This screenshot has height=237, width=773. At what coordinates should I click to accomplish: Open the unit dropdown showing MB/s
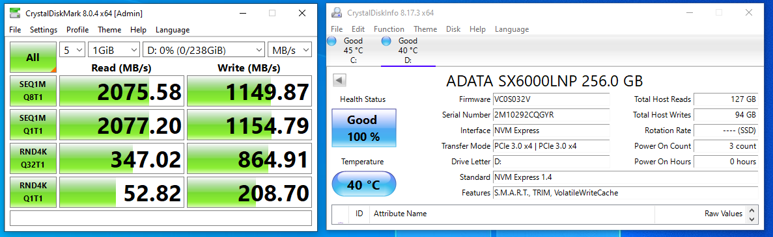point(290,49)
